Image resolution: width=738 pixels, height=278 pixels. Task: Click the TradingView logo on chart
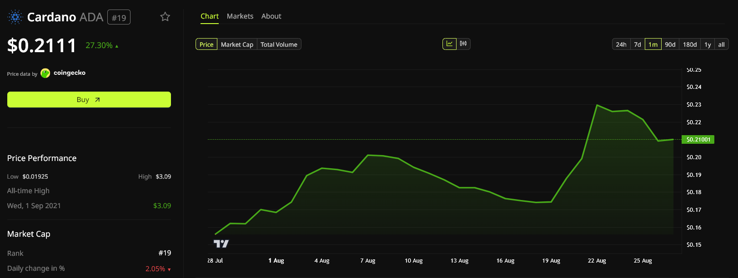coord(221,244)
